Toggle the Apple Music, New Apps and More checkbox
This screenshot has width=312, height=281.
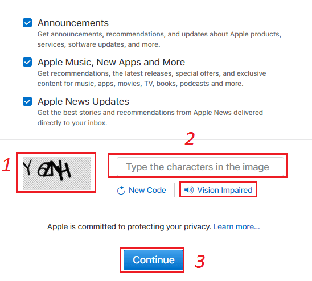point(27,62)
